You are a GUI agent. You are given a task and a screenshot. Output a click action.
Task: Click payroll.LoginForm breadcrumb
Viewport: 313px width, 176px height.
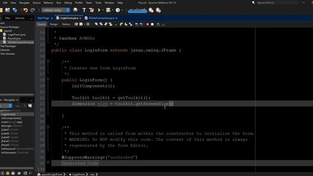52,175
